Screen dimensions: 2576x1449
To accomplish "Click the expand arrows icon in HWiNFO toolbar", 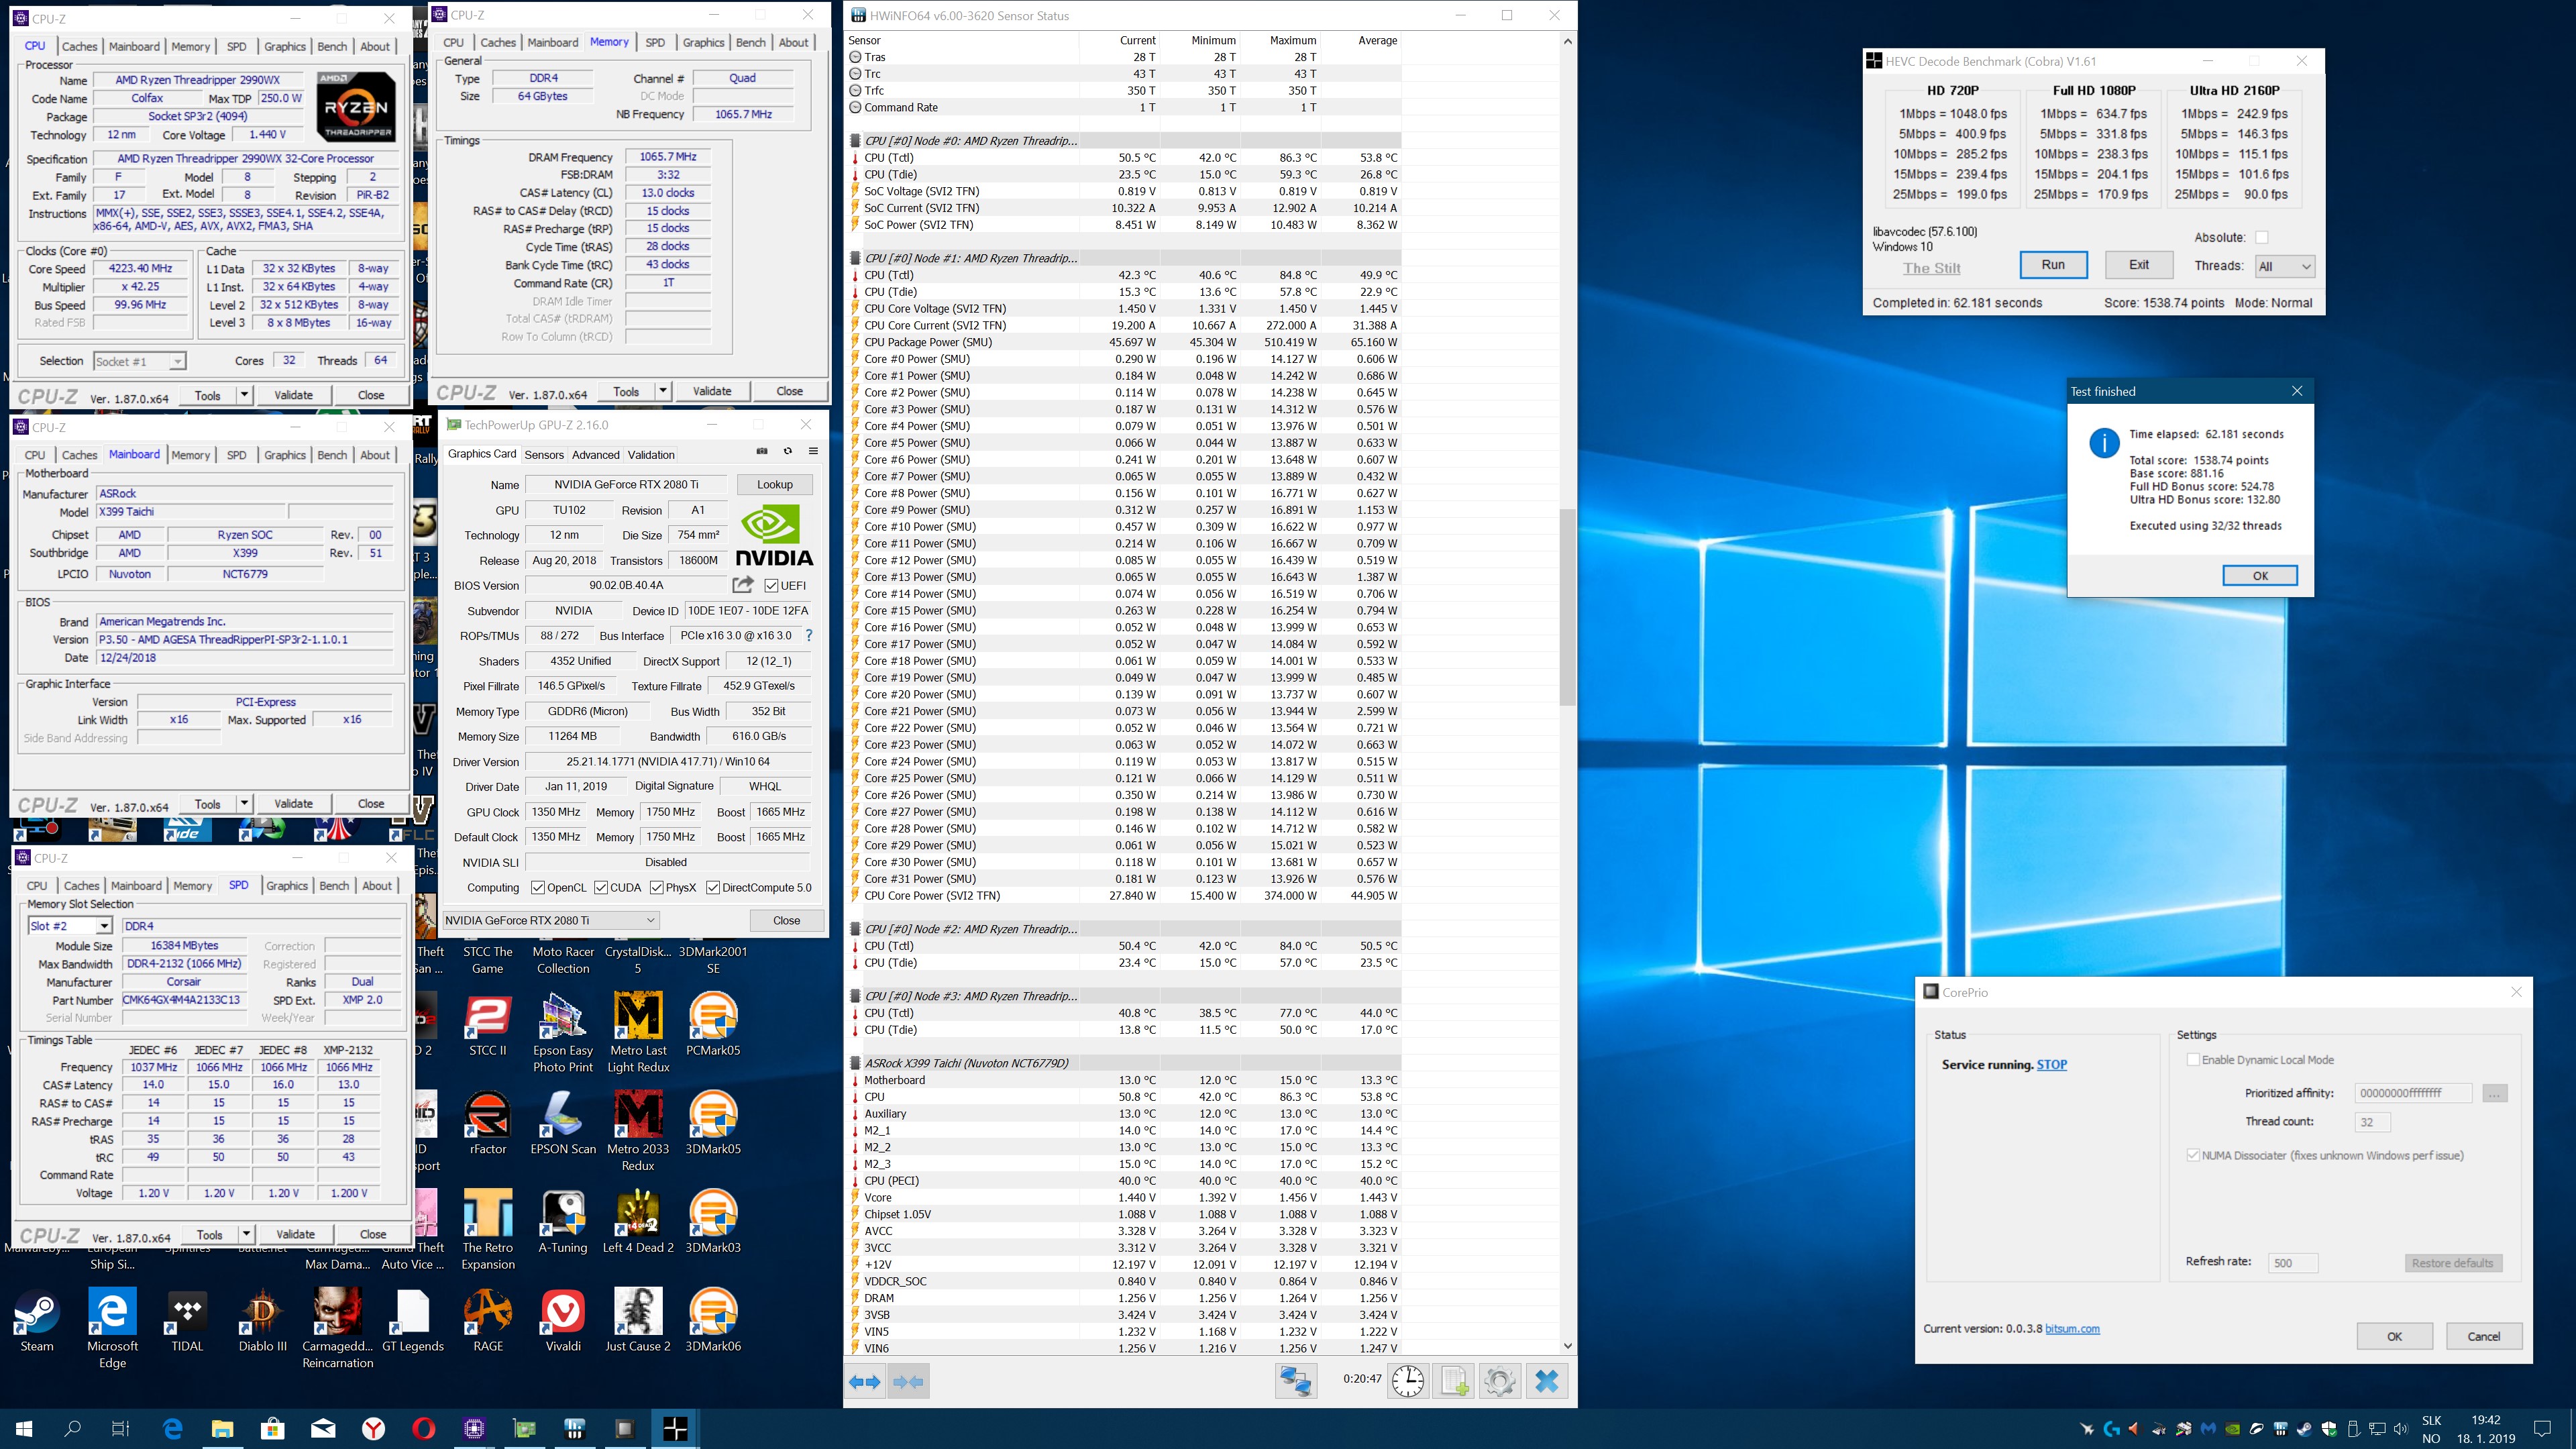I will click(864, 1382).
